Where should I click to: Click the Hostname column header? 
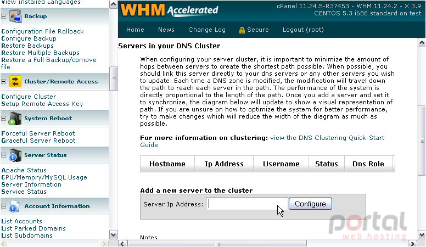(167, 164)
